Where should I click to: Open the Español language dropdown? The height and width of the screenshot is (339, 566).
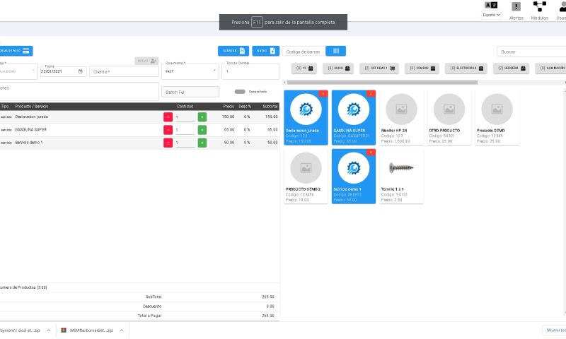(x=492, y=15)
